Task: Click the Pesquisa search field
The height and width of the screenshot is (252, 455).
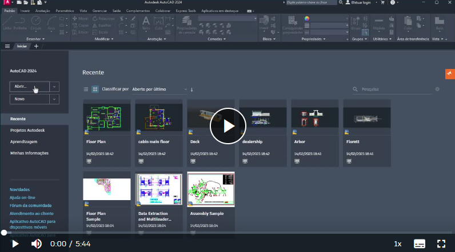Action: (392, 89)
